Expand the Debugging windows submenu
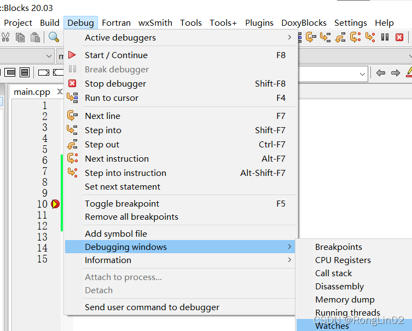The width and height of the screenshot is (412, 331). click(181, 247)
